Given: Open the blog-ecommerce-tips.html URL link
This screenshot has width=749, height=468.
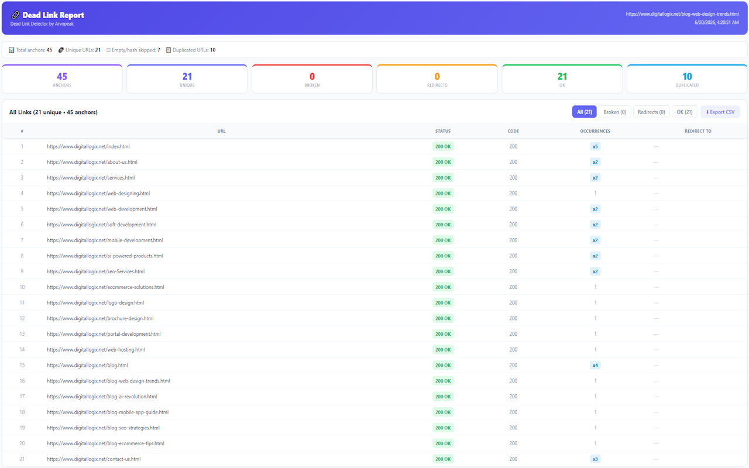Looking at the screenshot, I should 105,443.
